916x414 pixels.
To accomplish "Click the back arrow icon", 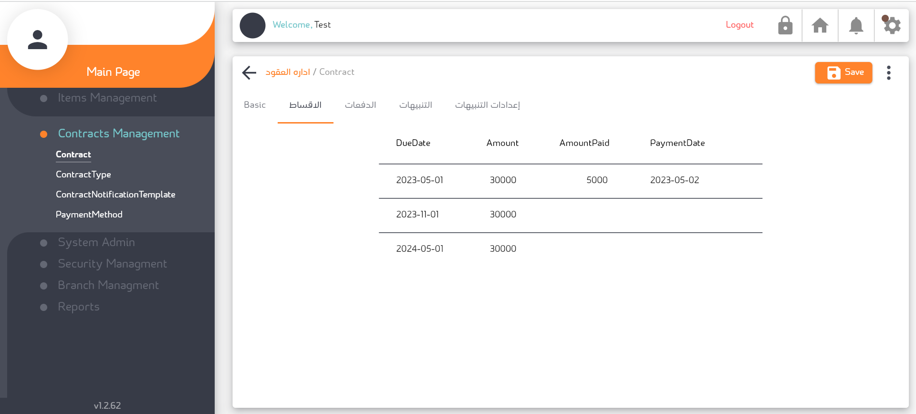I will tap(249, 72).
